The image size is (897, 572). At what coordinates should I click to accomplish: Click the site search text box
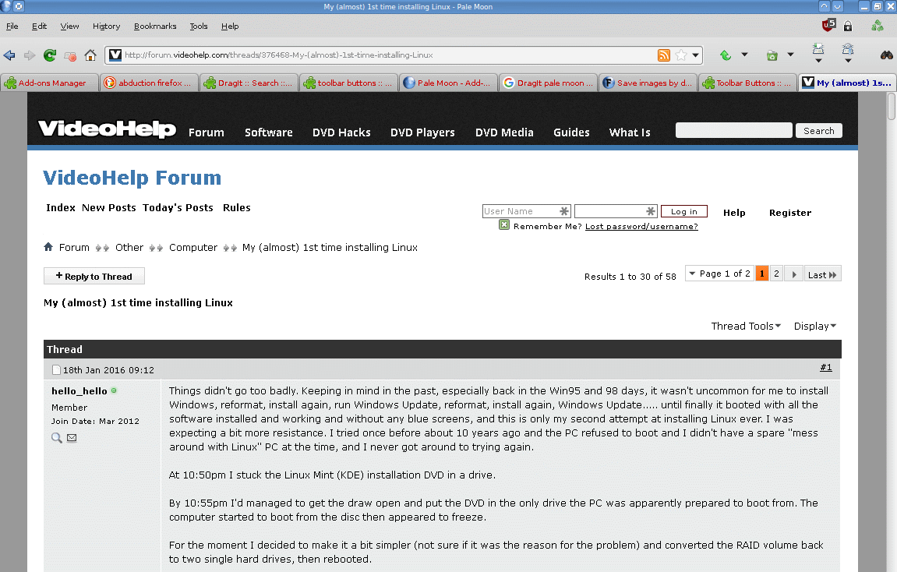pyautogui.click(x=734, y=130)
